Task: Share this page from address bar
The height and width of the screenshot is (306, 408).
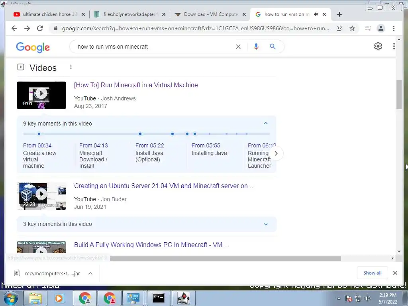Action: click(x=339, y=28)
